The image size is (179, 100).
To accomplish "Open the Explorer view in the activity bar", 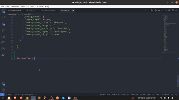I will click(x=3, y=11).
